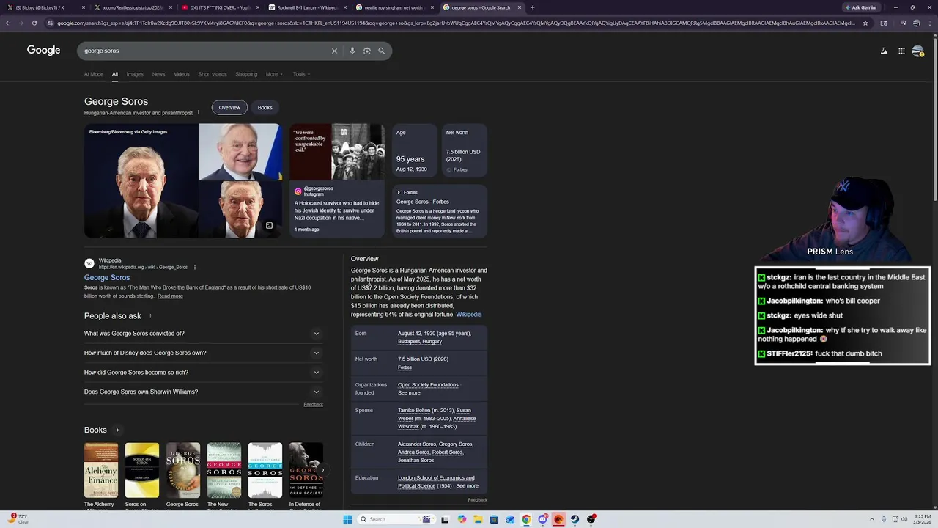Image resolution: width=938 pixels, height=528 pixels.
Task: Open Google Chrome taskbar icon
Action: 526,519
